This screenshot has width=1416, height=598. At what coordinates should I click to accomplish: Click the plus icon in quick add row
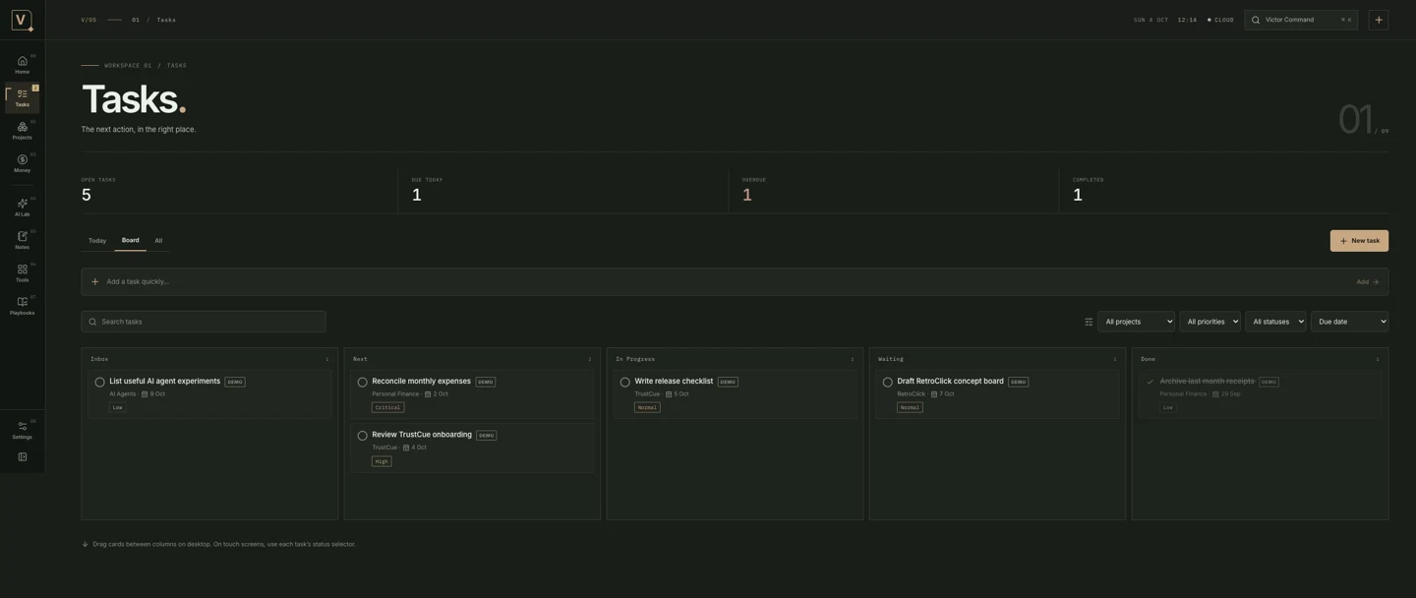[95, 281]
